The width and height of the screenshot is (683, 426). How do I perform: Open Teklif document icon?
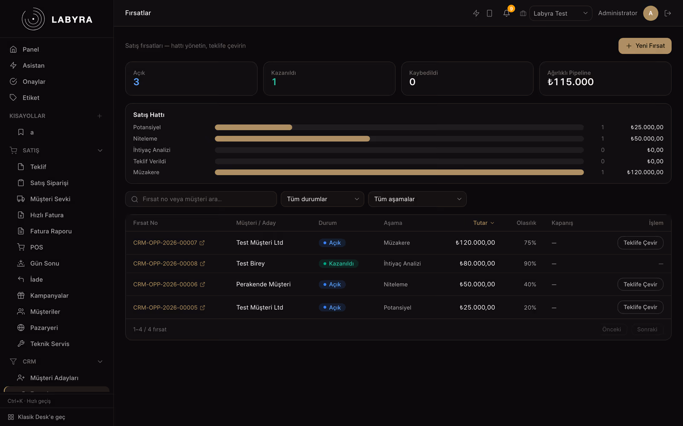[21, 167]
